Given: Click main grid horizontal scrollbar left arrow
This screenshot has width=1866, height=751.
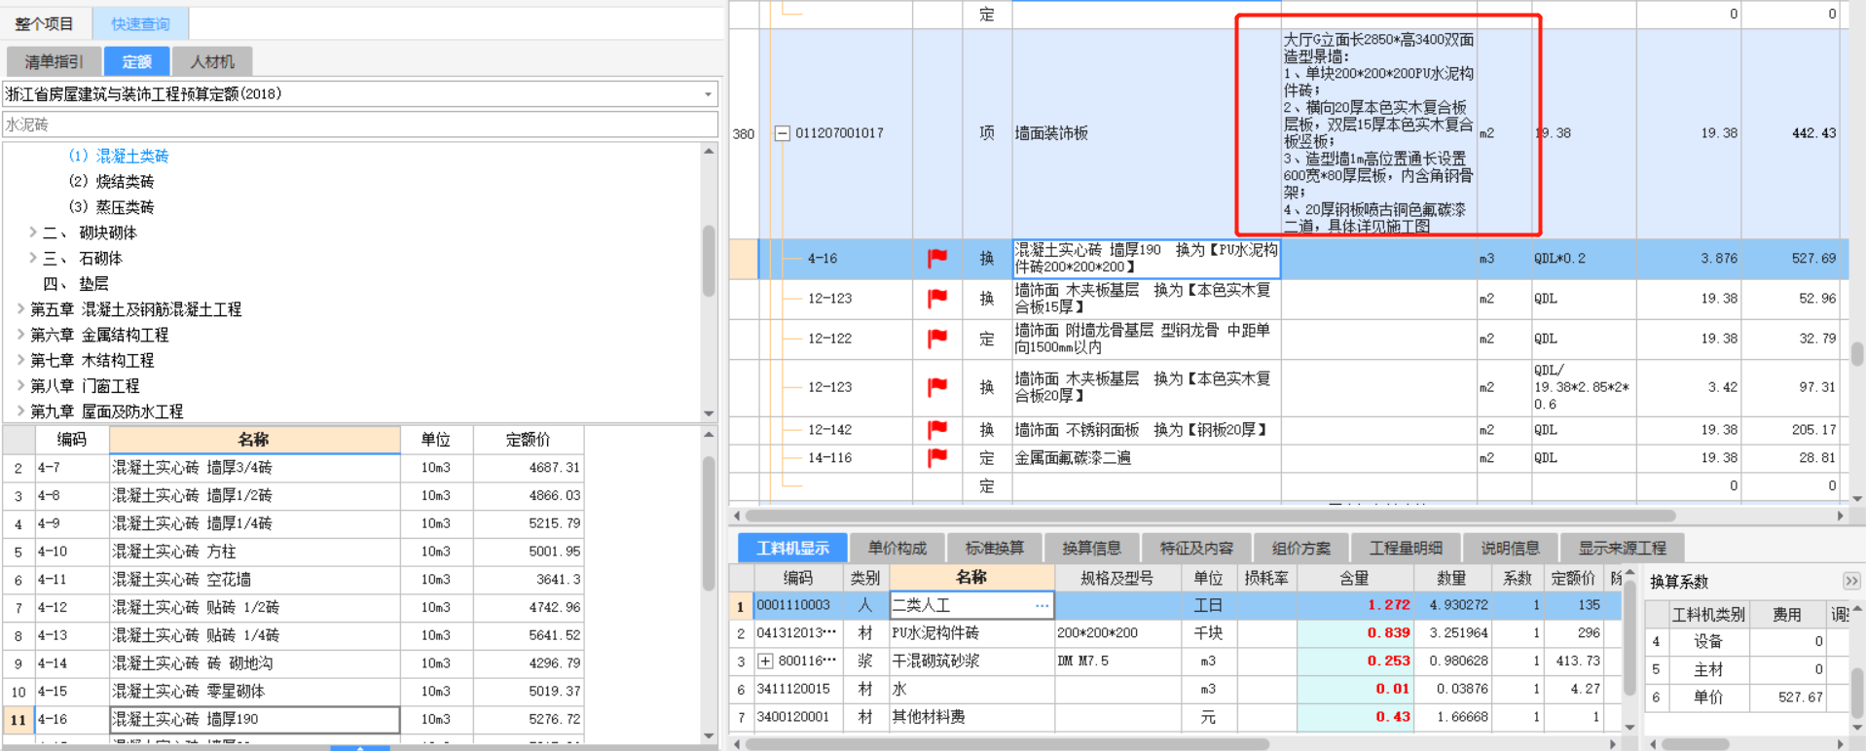Looking at the screenshot, I should click(737, 516).
